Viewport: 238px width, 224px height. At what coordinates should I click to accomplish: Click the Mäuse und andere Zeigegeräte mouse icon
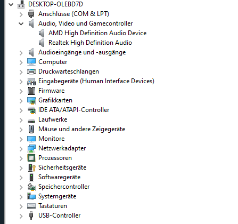[x=31, y=129]
